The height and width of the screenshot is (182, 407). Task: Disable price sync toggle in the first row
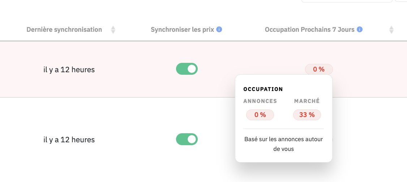(x=187, y=69)
